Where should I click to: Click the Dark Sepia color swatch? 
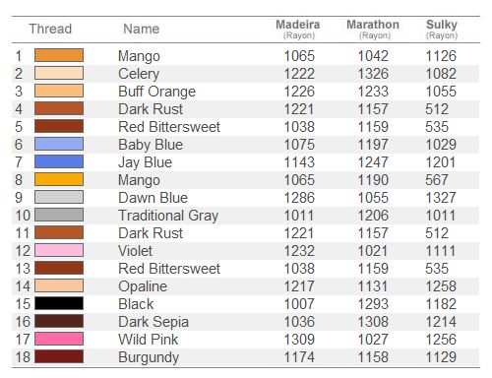[59, 321]
